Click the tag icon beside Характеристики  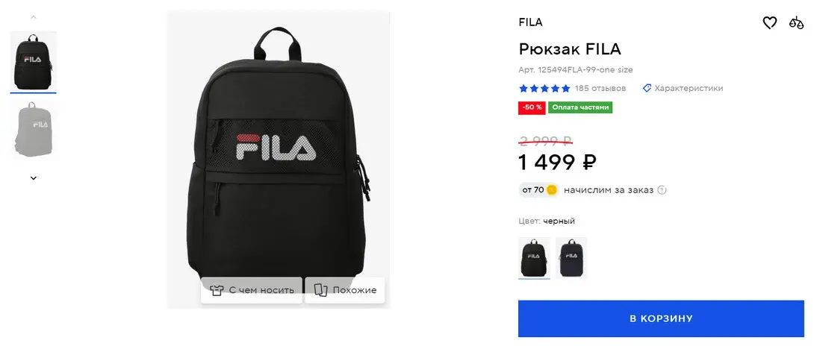click(x=647, y=88)
